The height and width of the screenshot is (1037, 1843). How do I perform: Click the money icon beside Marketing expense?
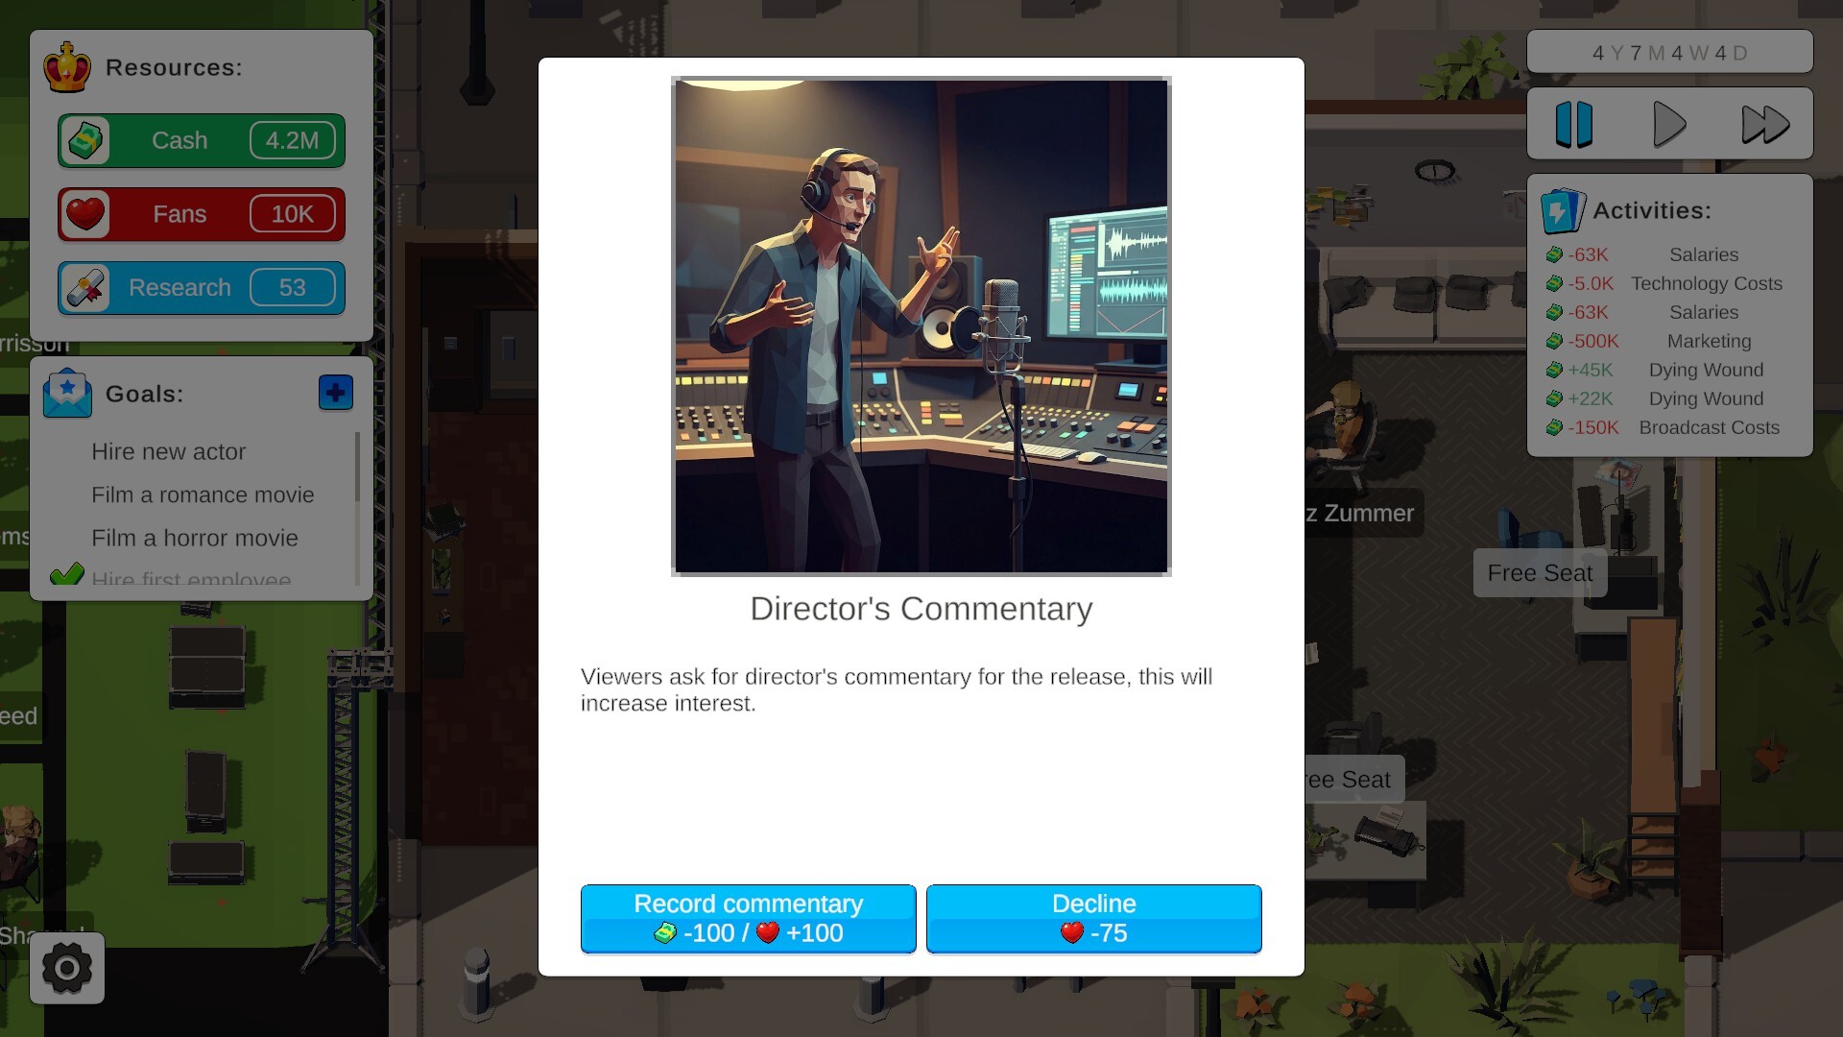point(1555,341)
